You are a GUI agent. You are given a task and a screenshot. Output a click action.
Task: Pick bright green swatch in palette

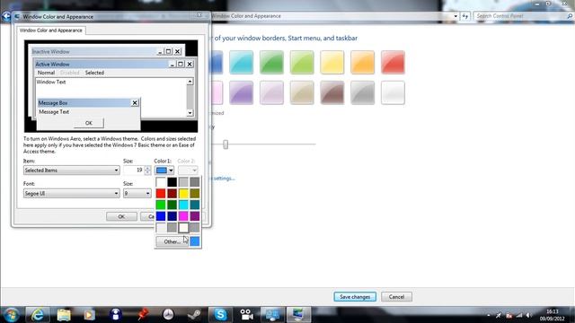click(161, 205)
